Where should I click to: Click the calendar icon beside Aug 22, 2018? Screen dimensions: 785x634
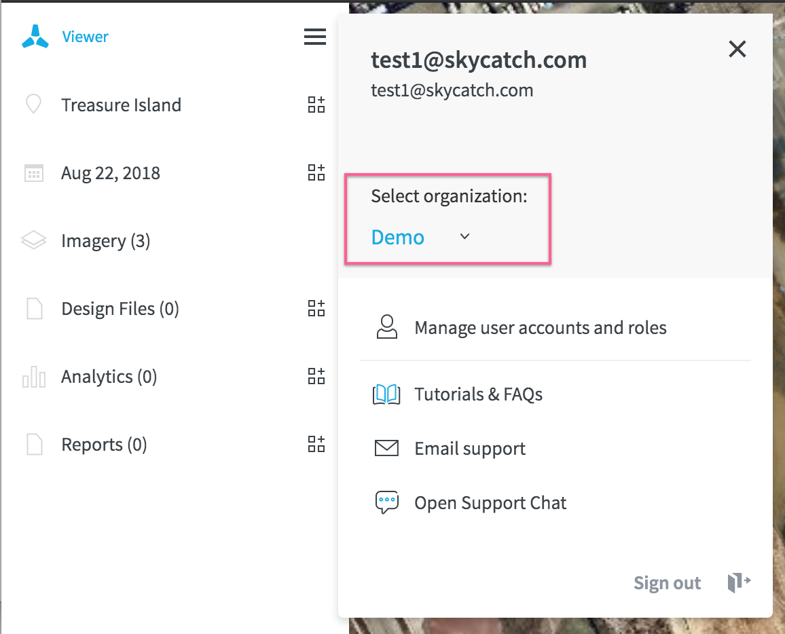click(33, 172)
